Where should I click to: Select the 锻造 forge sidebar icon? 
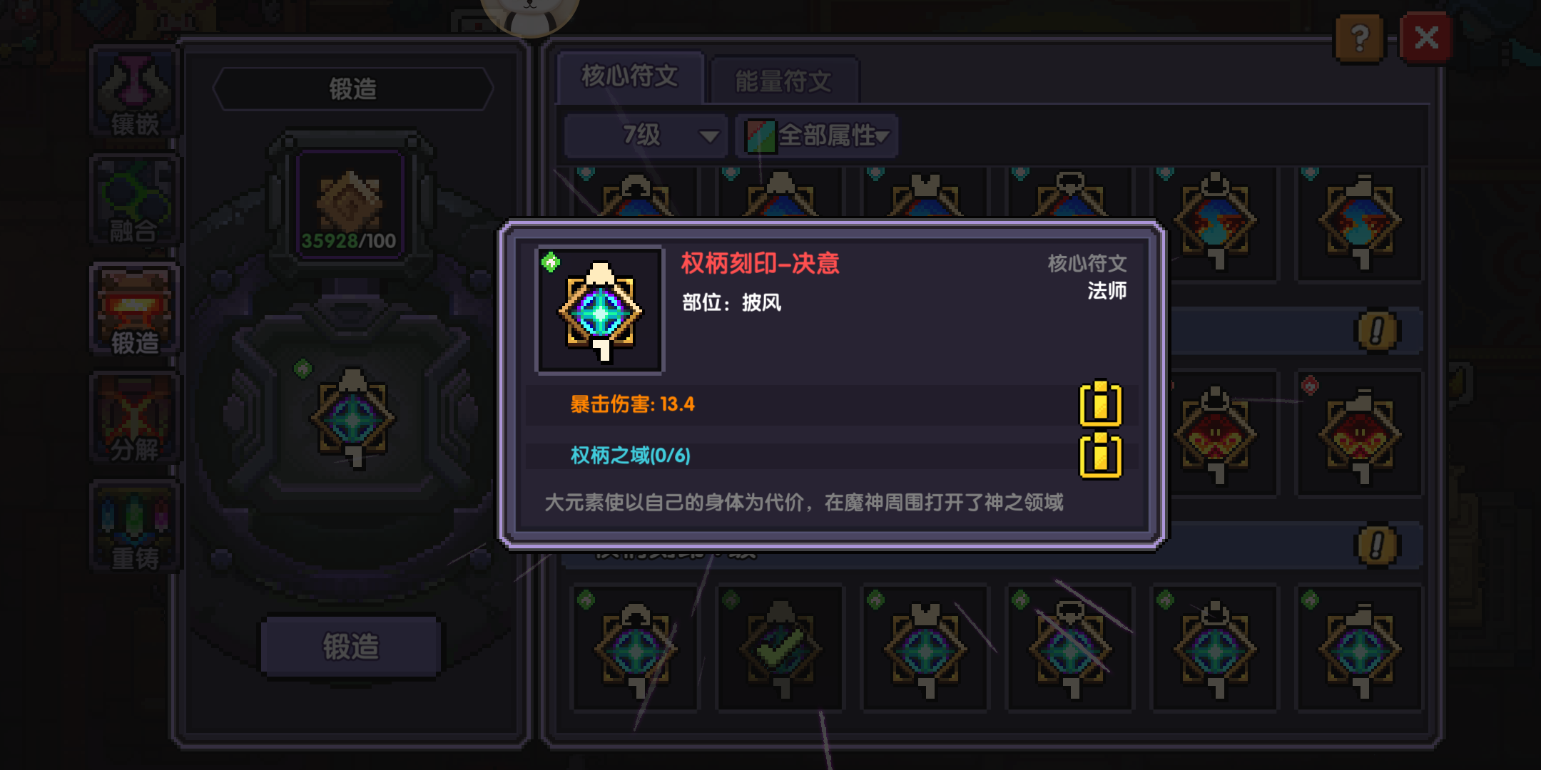pos(134,309)
